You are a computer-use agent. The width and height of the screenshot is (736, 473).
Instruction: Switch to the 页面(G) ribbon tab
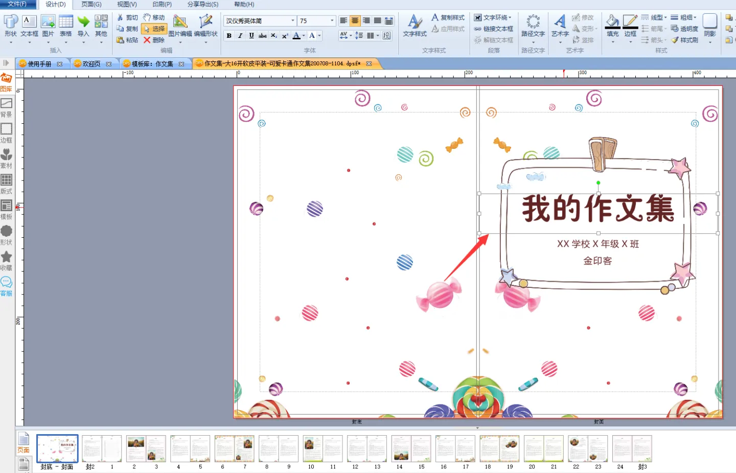[x=91, y=4]
